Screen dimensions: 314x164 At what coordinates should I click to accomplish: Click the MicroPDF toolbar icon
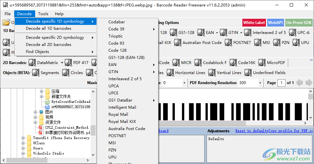(x=262, y=63)
